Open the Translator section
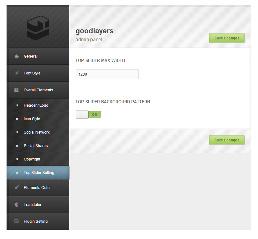 point(38,205)
